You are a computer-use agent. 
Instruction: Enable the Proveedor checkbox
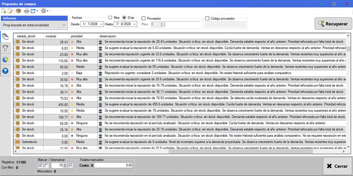pos(144,19)
